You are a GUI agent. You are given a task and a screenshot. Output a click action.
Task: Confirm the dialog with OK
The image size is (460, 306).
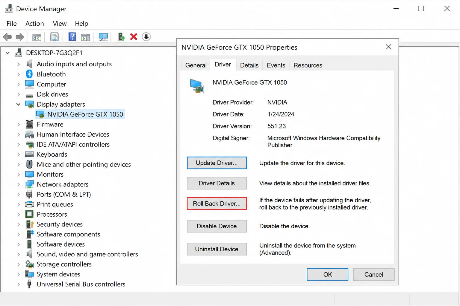328,274
